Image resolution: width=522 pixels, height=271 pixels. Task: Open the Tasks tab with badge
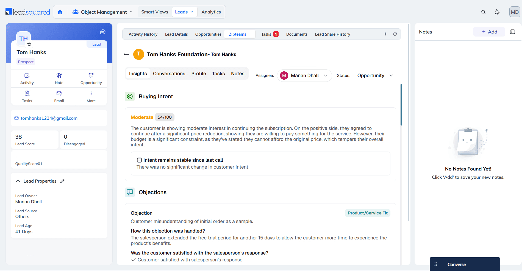point(270,34)
